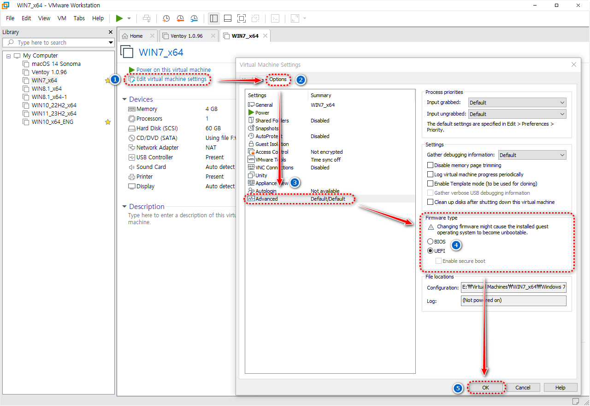
Task: Click the Display device icon
Action: click(132, 186)
